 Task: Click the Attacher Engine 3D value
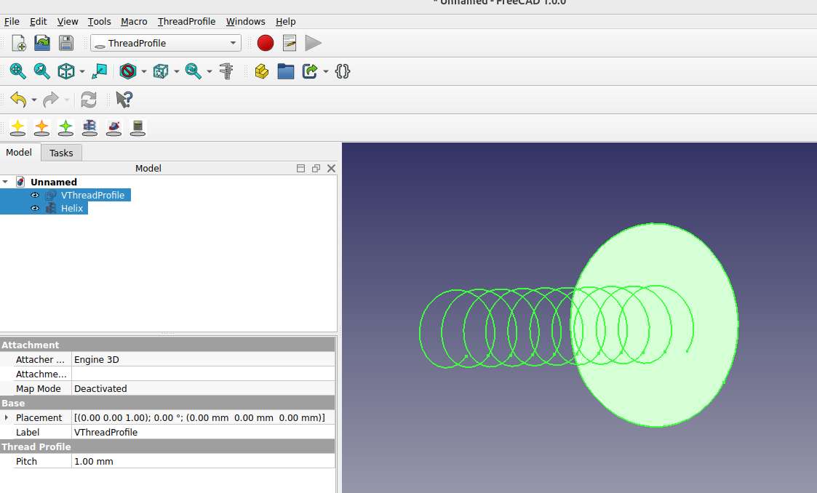pyautogui.click(x=203, y=359)
